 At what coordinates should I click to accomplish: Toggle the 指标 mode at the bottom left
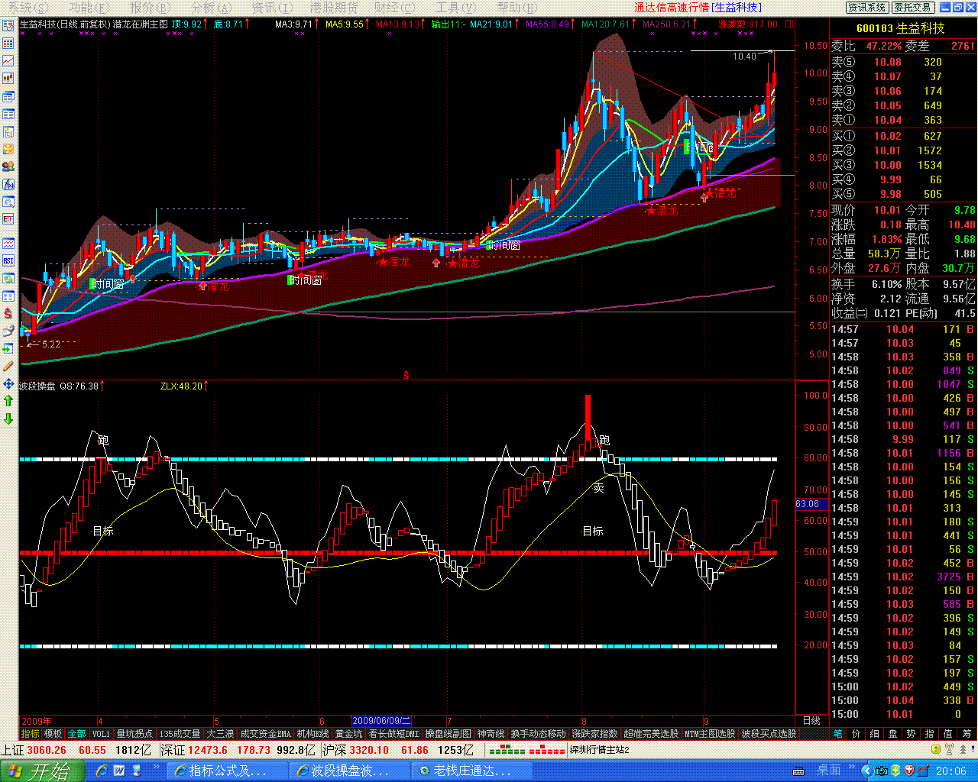tap(30, 734)
